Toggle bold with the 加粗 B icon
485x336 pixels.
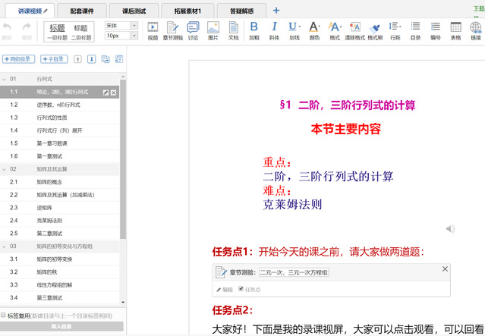(x=254, y=27)
